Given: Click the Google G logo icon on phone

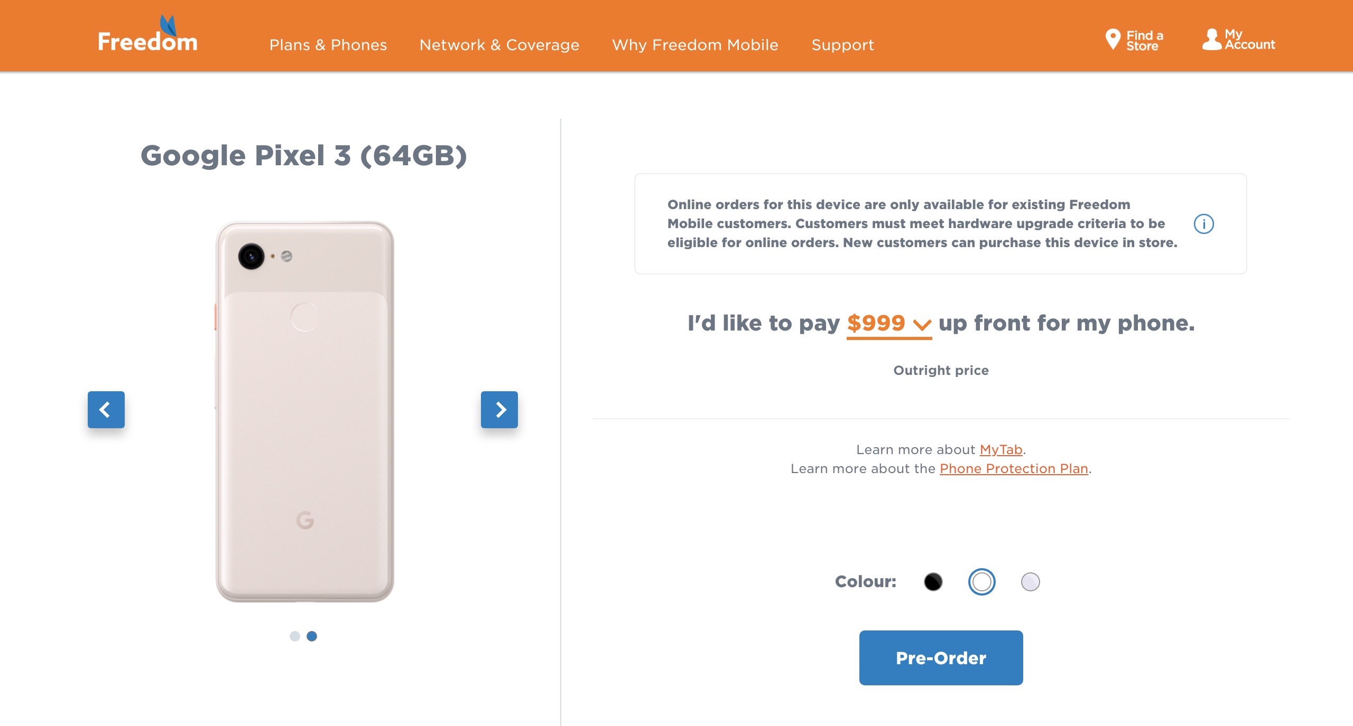Looking at the screenshot, I should tap(303, 521).
